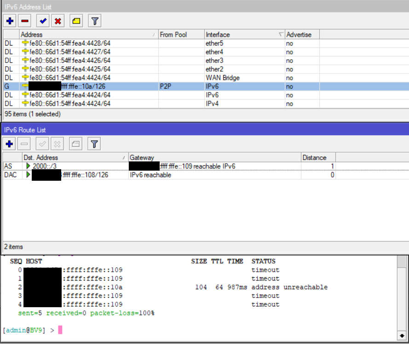Select the WAN Bridge interface cell
The height and width of the screenshot is (344, 409).
(244, 78)
